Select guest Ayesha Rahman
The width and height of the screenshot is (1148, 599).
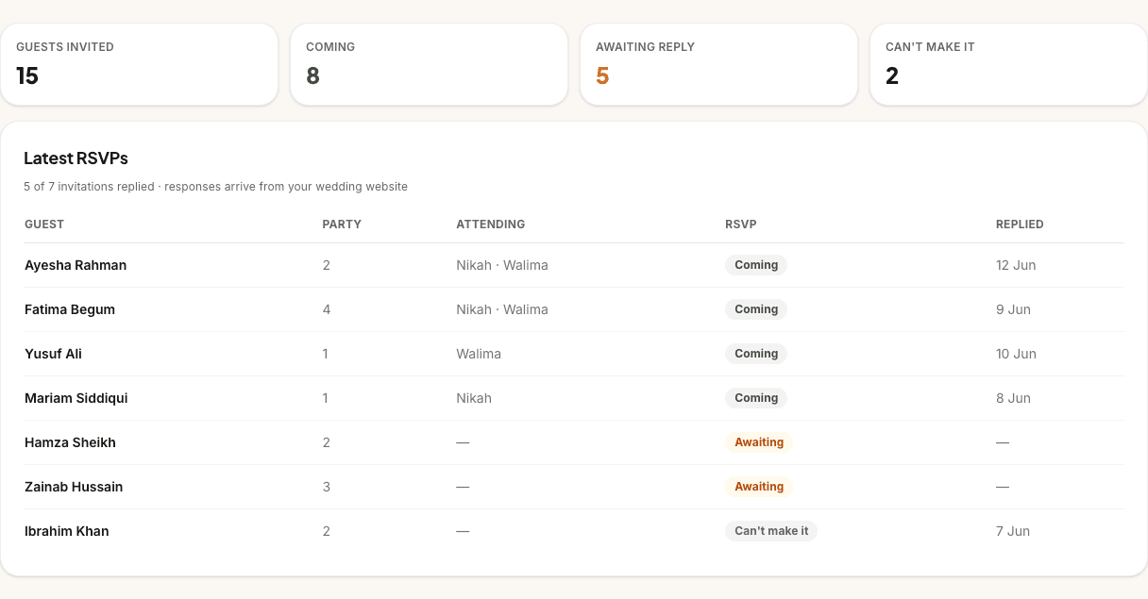pos(76,265)
